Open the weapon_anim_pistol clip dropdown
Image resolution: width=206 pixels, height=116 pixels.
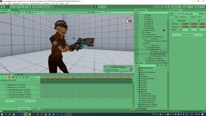coord(14,80)
